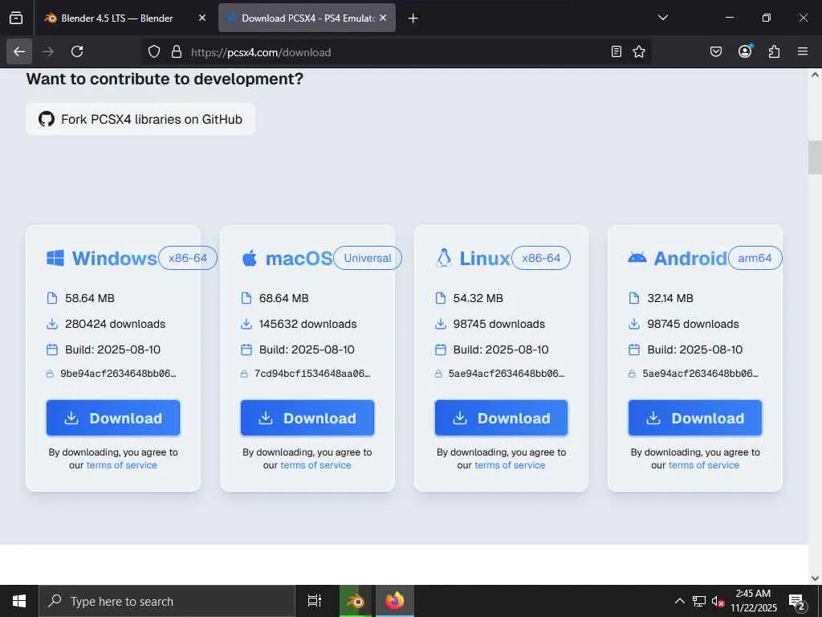The width and height of the screenshot is (822, 617).
Task: Click the hash 9be94acf2634648bb06 text
Action: tap(119, 374)
